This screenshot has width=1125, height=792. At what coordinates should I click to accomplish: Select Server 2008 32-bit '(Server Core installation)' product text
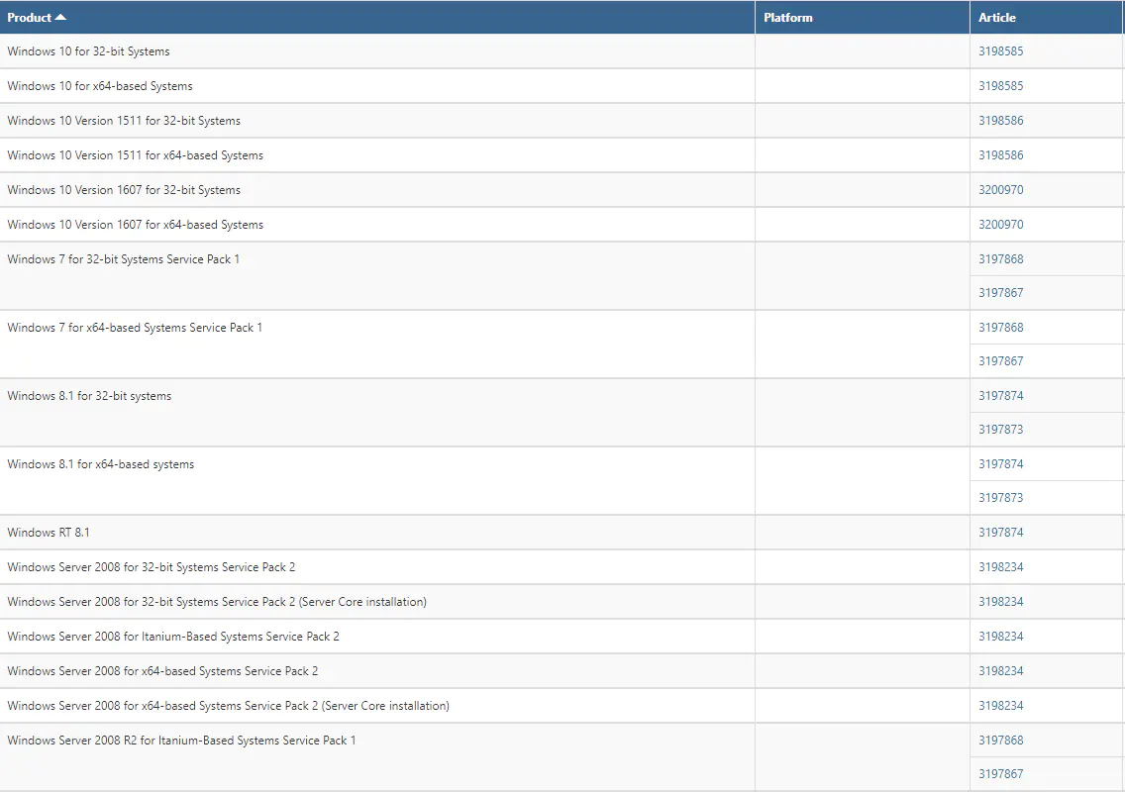tap(217, 602)
